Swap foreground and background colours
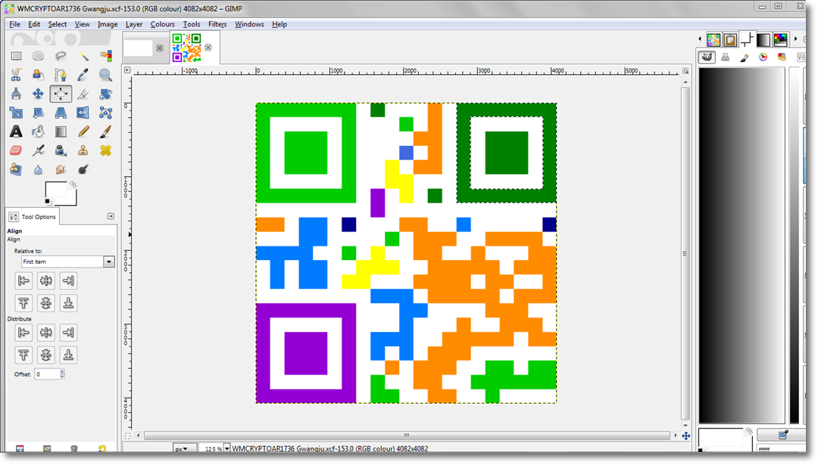 click(73, 184)
